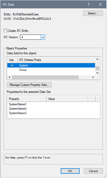
Task: Click the Use column header
Action: [12, 60]
